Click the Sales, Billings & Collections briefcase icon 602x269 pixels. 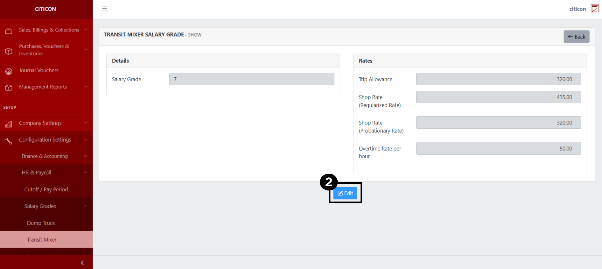(x=9, y=31)
